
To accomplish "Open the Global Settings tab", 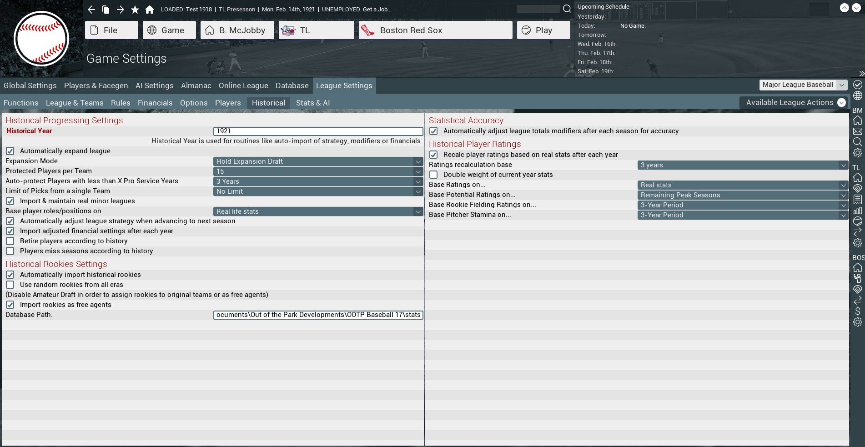I will click(x=30, y=85).
